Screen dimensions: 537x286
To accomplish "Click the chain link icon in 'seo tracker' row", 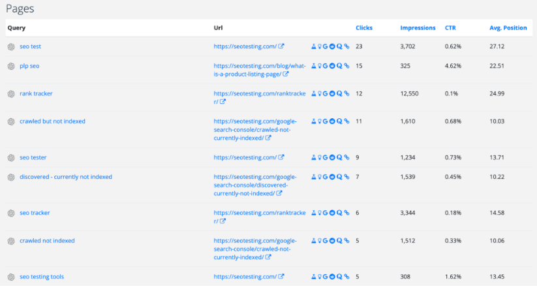I will (x=346, y=213).
